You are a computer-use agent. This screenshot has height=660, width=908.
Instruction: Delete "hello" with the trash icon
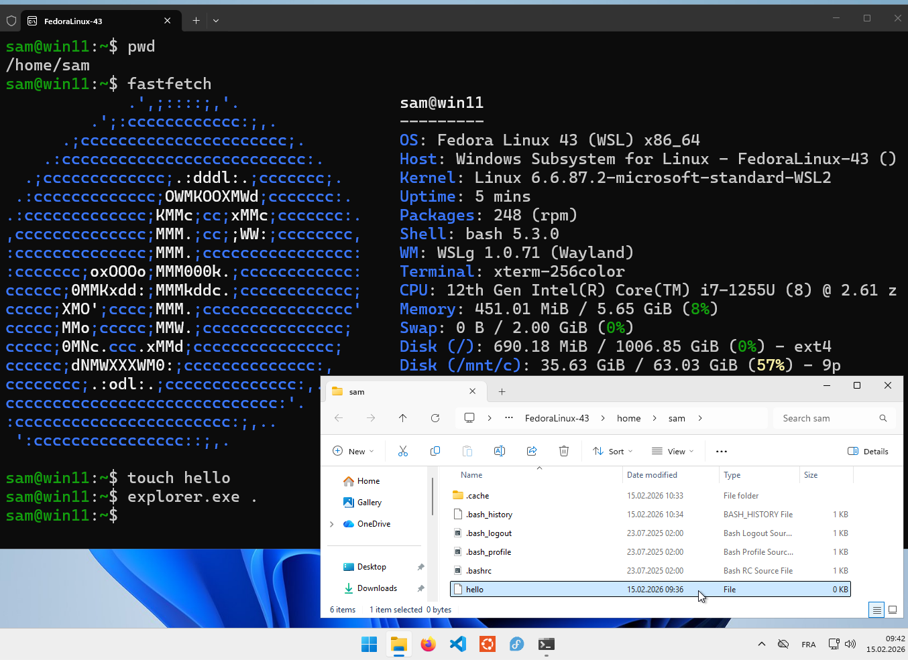564,451
